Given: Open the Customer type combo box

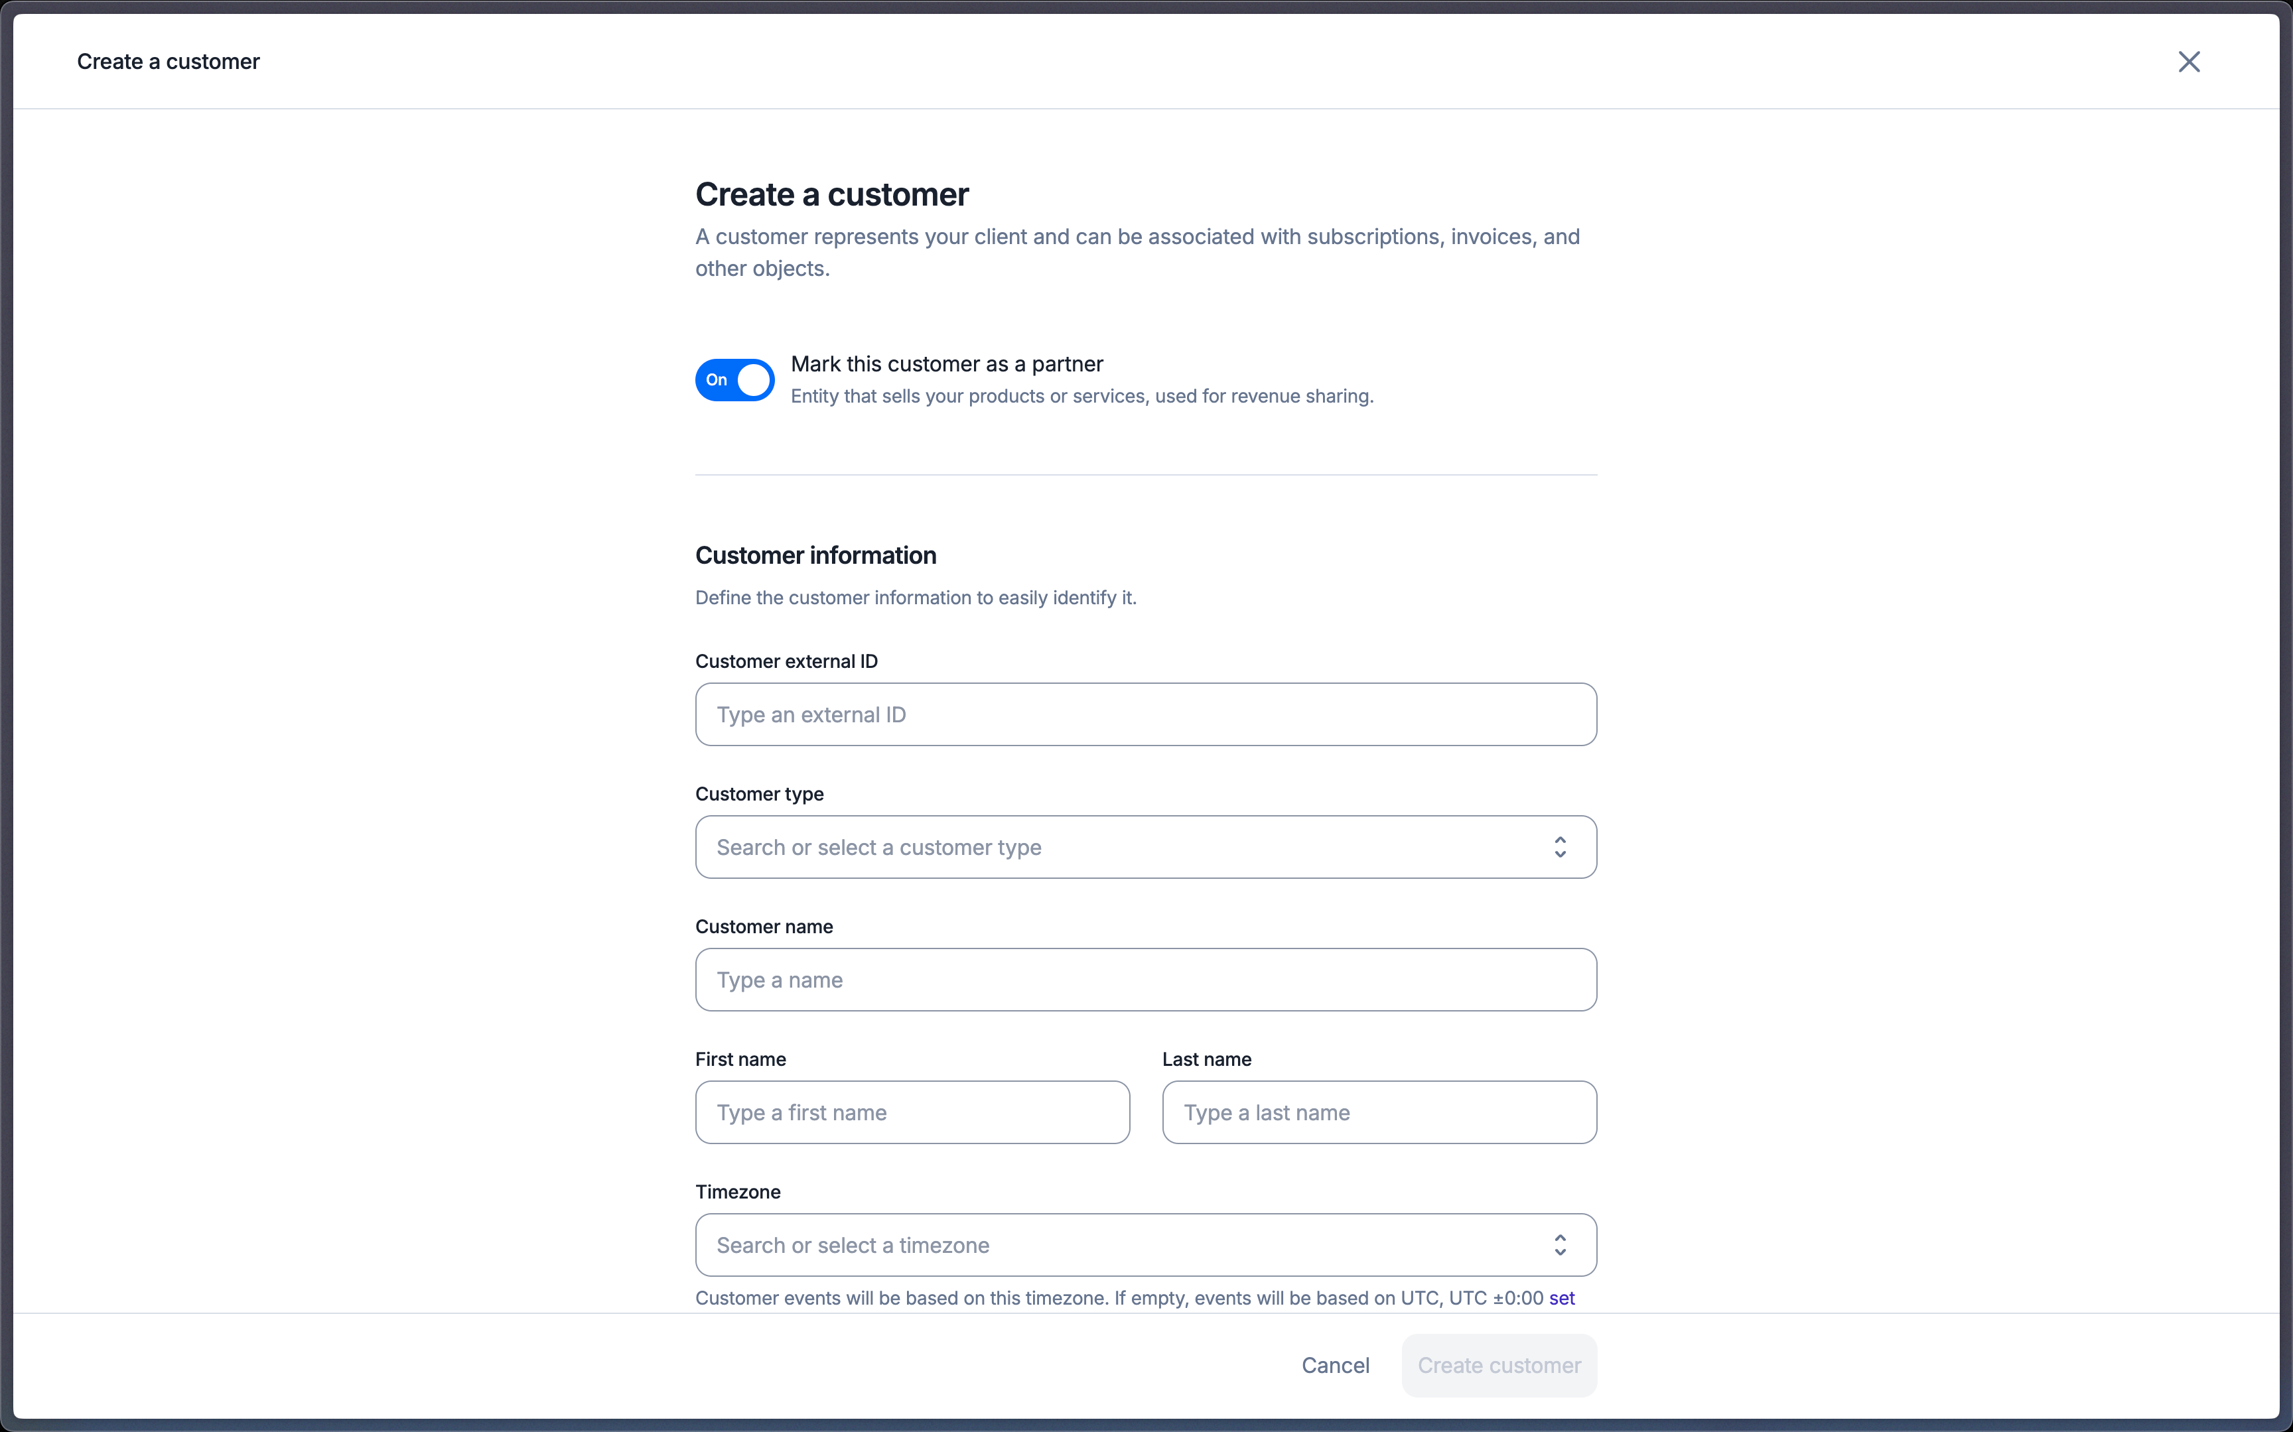Looking at the screenshot, I should (x=1146, y=847).
